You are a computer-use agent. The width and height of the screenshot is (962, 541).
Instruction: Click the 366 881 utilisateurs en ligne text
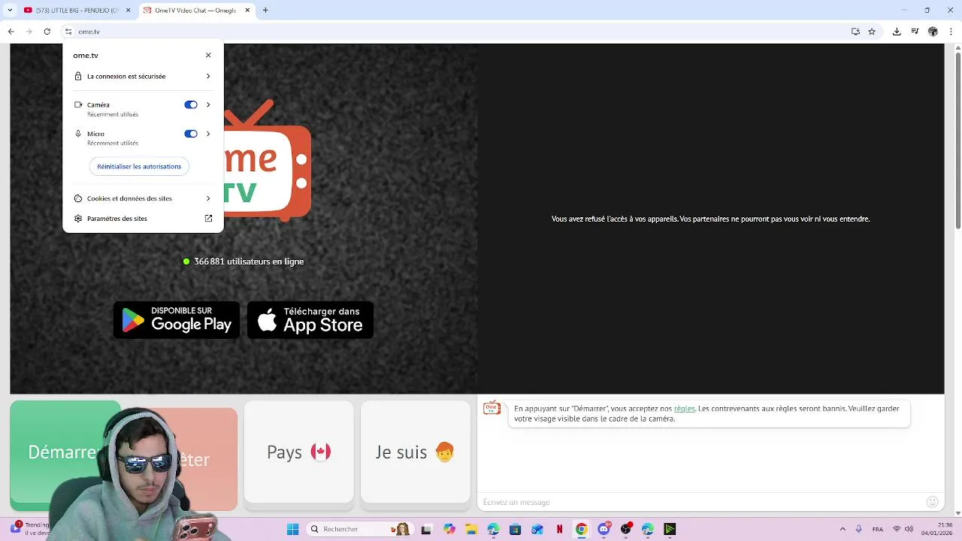(249, 261)
